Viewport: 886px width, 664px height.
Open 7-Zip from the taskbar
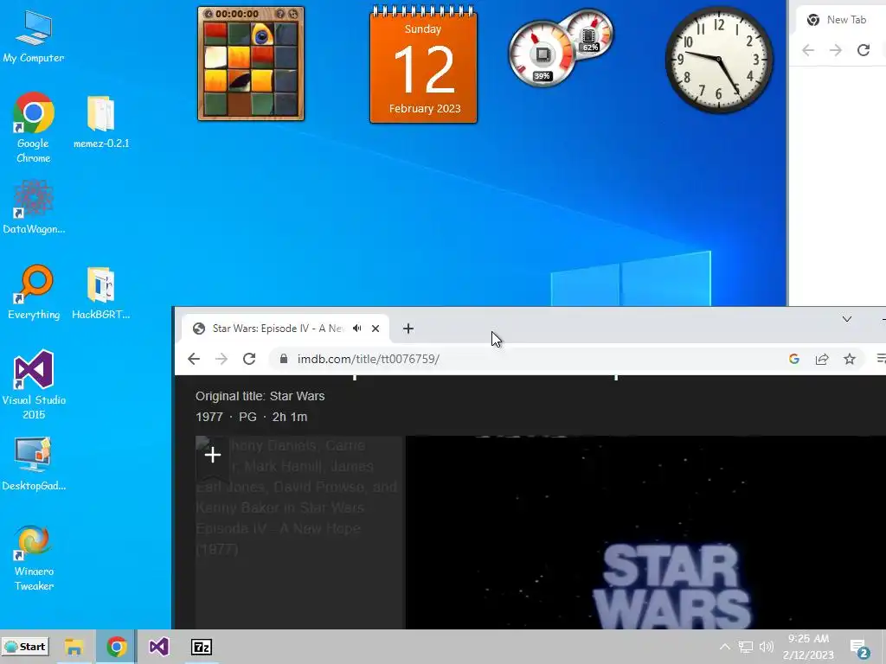[202, 647]
